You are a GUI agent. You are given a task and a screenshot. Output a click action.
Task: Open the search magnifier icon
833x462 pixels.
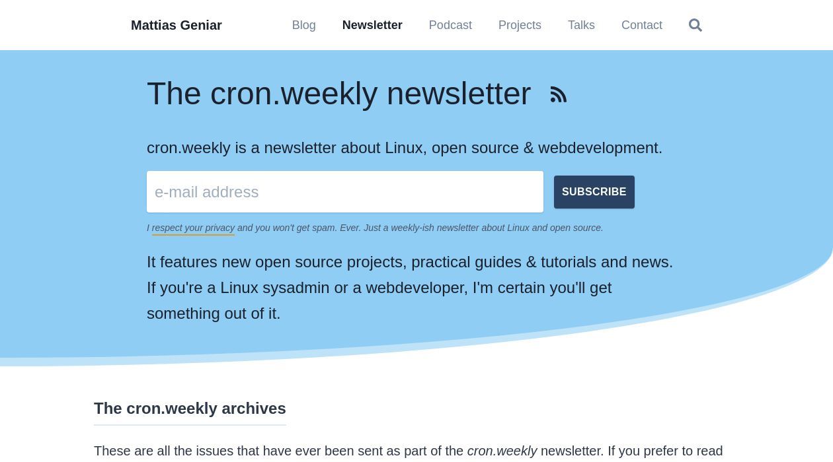(695, 25)
